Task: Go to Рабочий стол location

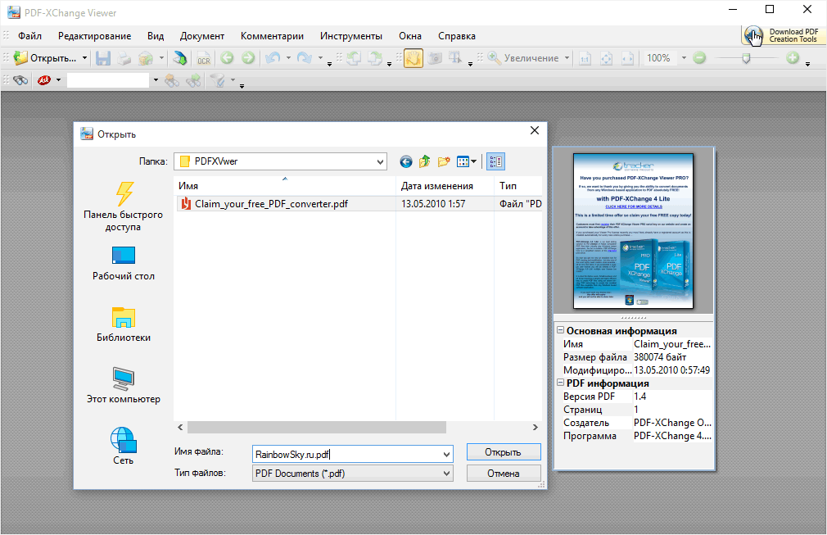Action: pyautogui.click(x=124, y=264)
